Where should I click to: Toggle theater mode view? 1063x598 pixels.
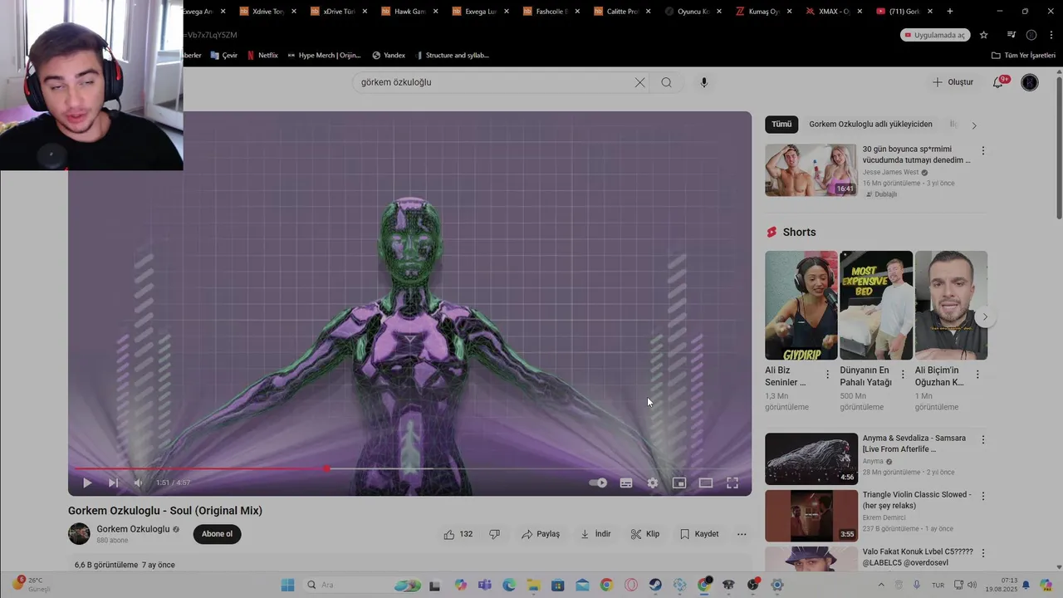pos(706,483)
